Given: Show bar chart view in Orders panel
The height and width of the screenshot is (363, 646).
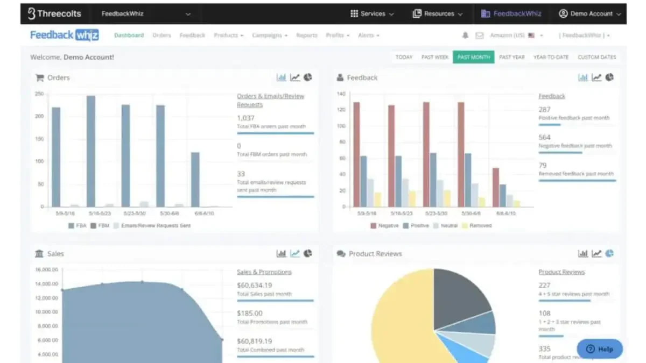Looking at the screenshot, I should pos(281,77).
